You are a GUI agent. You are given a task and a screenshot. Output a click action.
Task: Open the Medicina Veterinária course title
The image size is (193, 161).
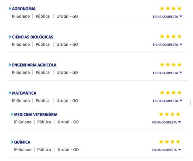pyautogui.click(x=36, y=114)
